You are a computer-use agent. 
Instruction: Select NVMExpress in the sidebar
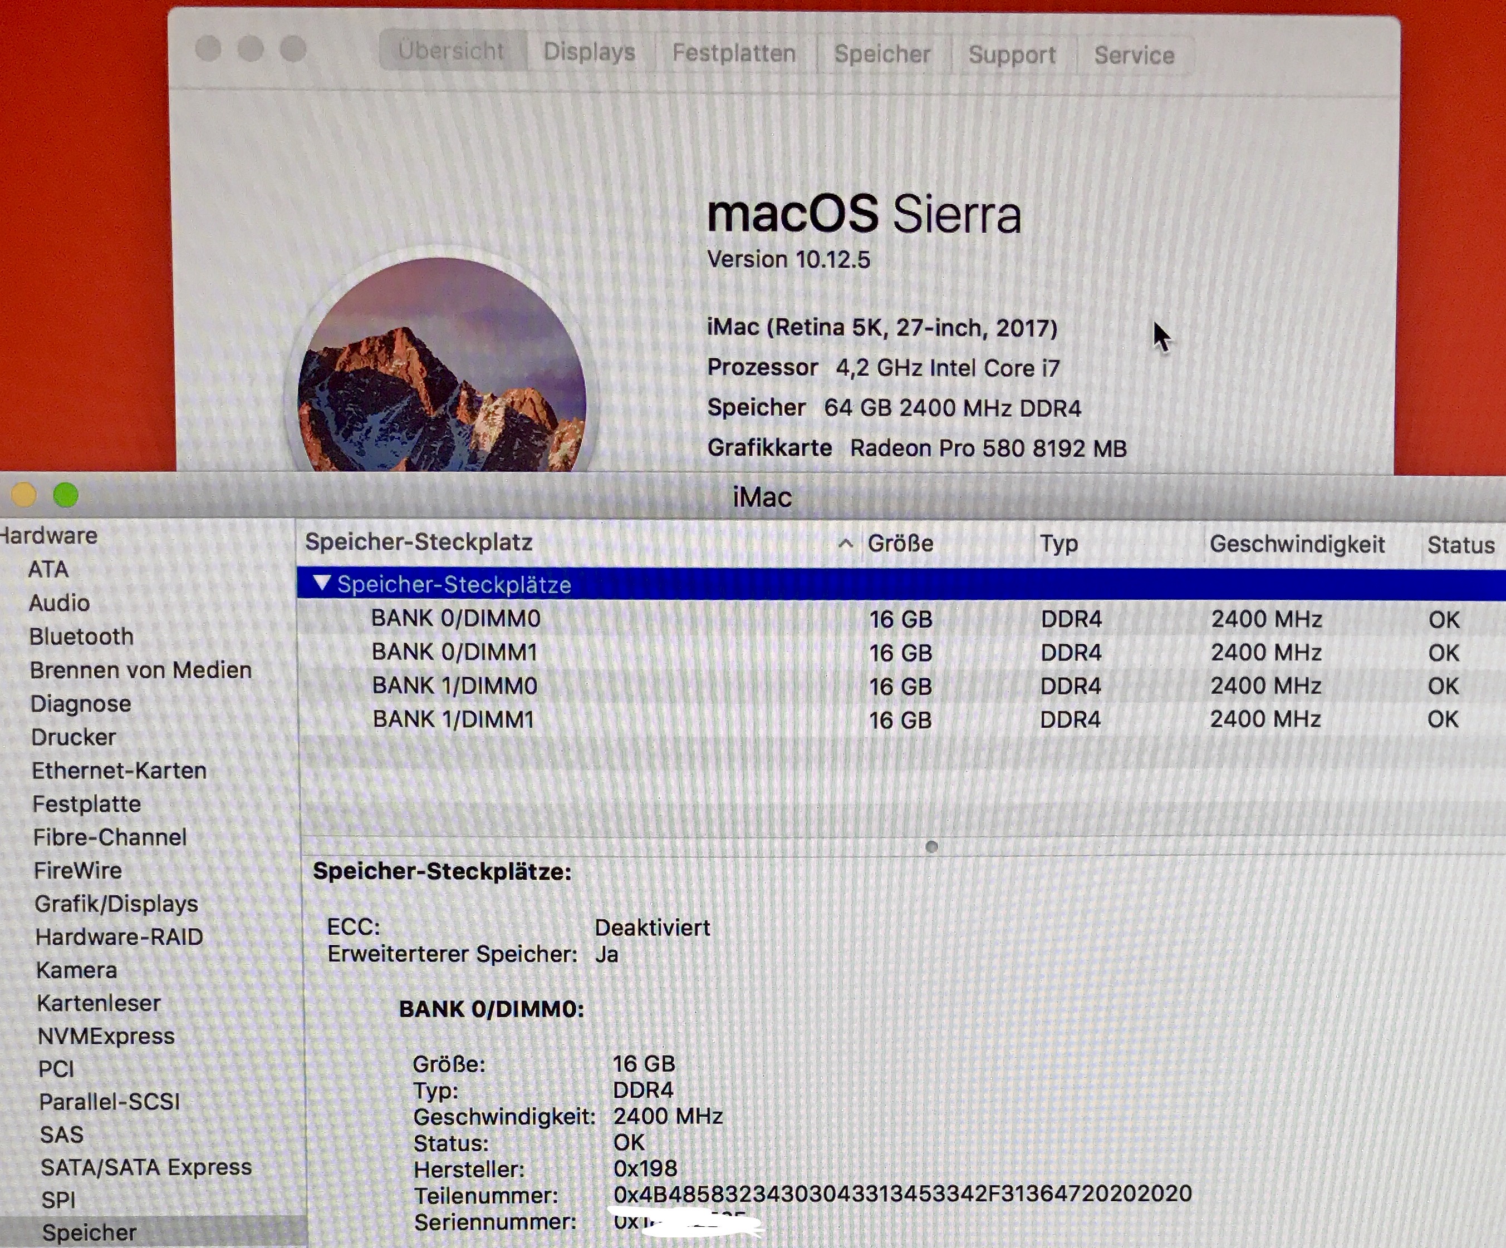click(106, 1036)
